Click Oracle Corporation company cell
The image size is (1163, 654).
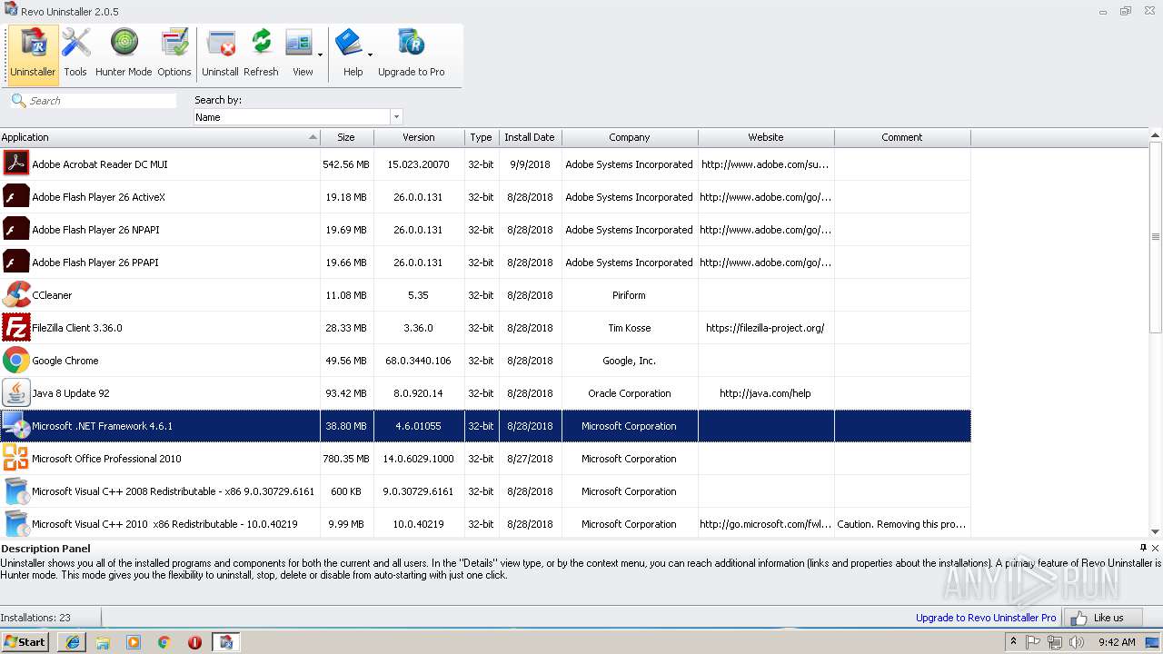click(630, 393)
